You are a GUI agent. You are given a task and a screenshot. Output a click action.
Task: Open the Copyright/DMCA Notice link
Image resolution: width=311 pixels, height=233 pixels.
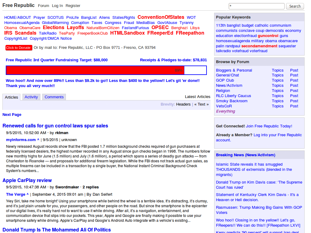coord(51,39)
